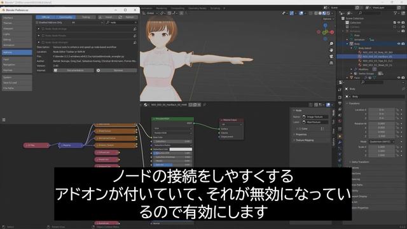Enable the Node: Node Presets add-on checkbox
The height and width of the screenshot is (229, 407).
tap(43, 36)
